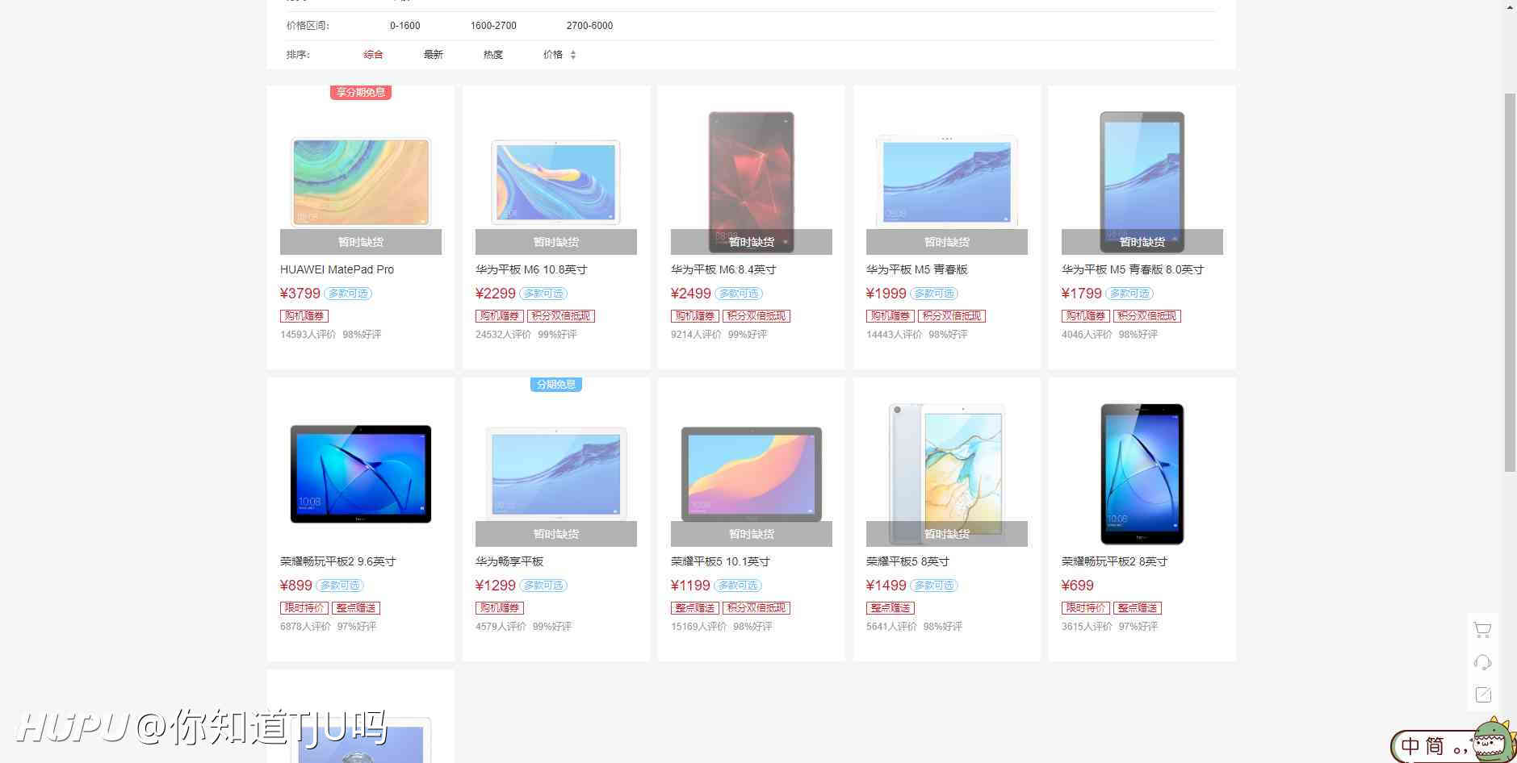Open 荣耀平板5 10.1英寸 product image

tap(752, 474)
